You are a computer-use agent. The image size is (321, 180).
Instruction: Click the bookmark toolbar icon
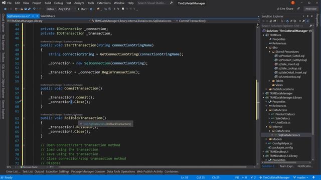(123, 9)
